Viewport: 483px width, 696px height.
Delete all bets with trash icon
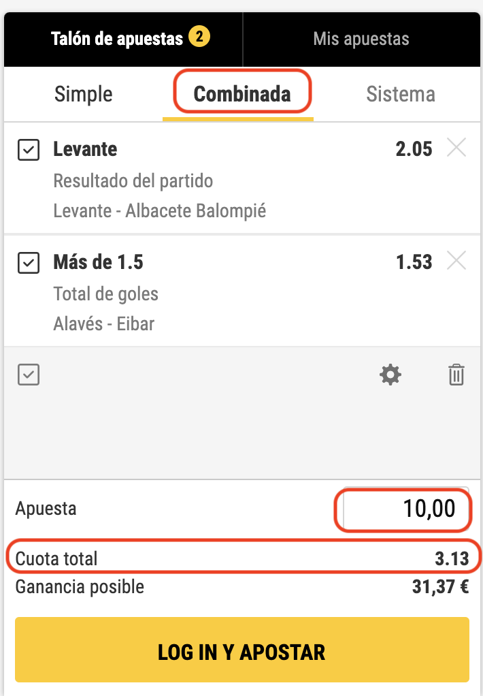click(456, 375)
